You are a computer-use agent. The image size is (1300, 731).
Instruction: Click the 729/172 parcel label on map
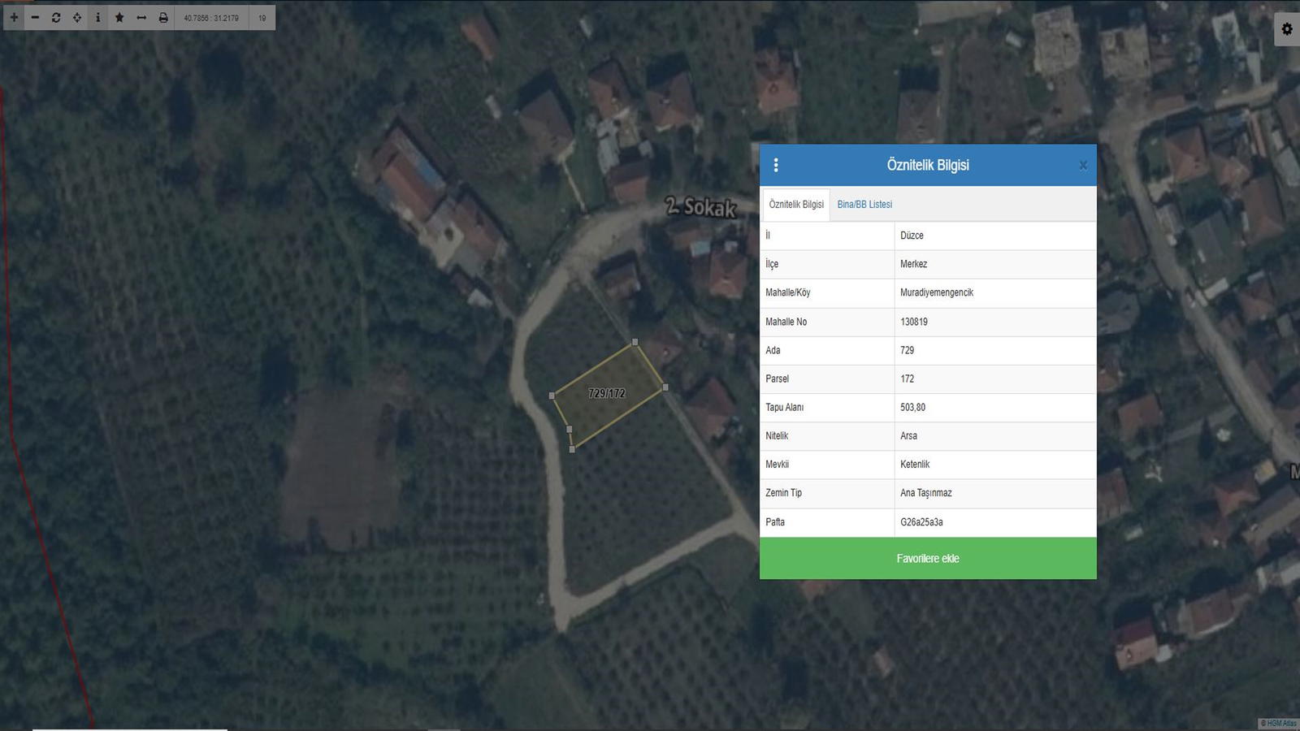tap(607, 393)
